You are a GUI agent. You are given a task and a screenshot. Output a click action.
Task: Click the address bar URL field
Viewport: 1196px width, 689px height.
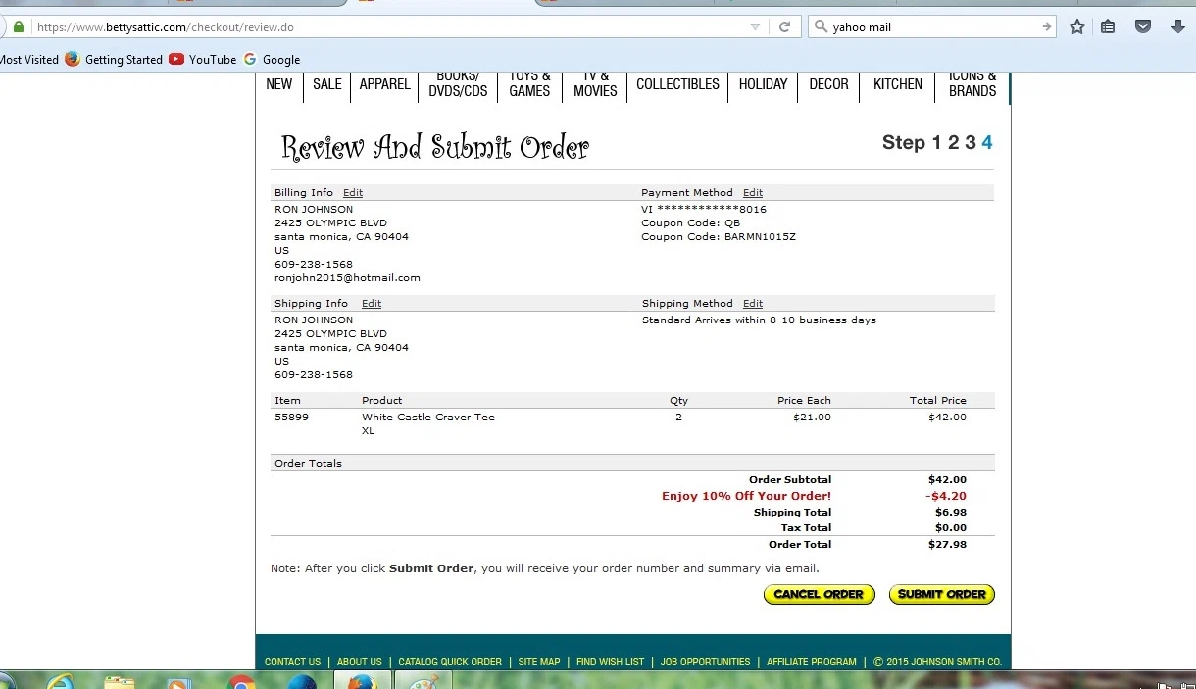click(x=390, y=27)
